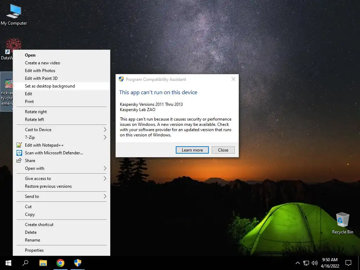Click the Microsoft Defender shield icon in menu
Image resolution: width=360 pixels, height=270 pixels.
[x=19, y=153]
